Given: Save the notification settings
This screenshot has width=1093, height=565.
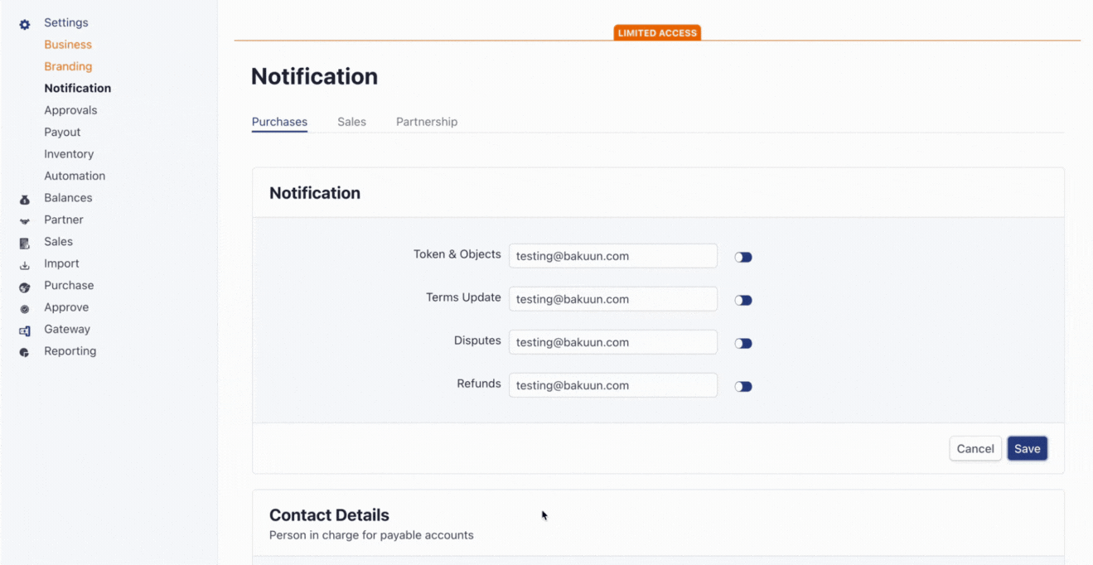Looking at the screenshot, I should click(x=1027, y=448).
